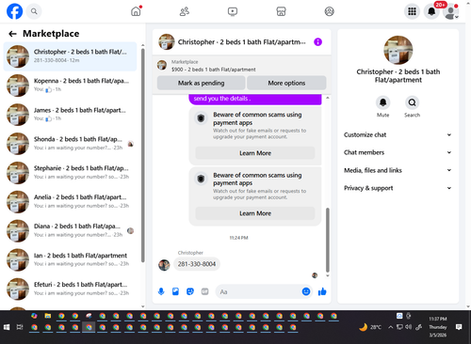This screenshot has width=471, height=344.
Task: Click Learn More on first scam warning
Action: pos(255,153)
